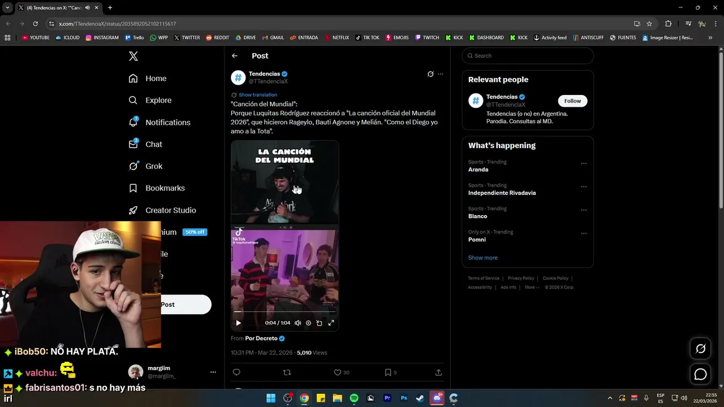Open the TWITCH bookmark

tap(427, 38)
